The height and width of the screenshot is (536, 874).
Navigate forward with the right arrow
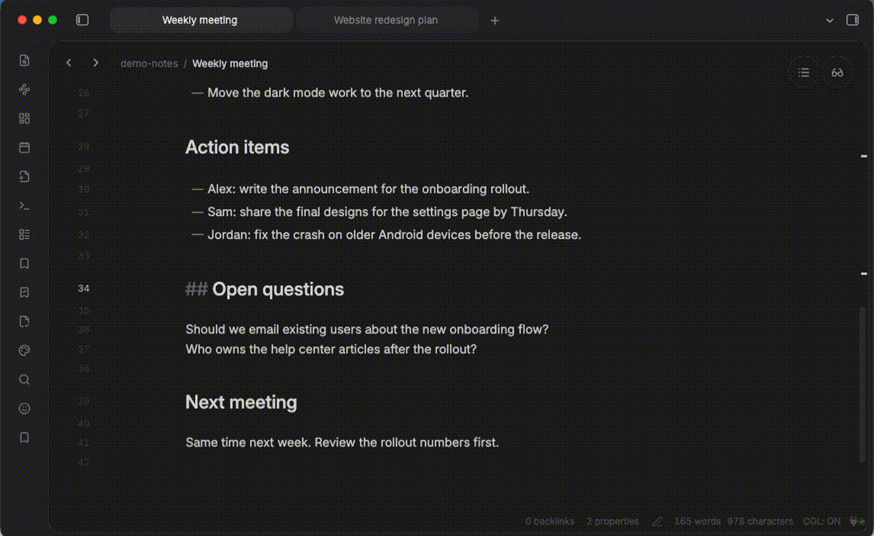[96, 63]
